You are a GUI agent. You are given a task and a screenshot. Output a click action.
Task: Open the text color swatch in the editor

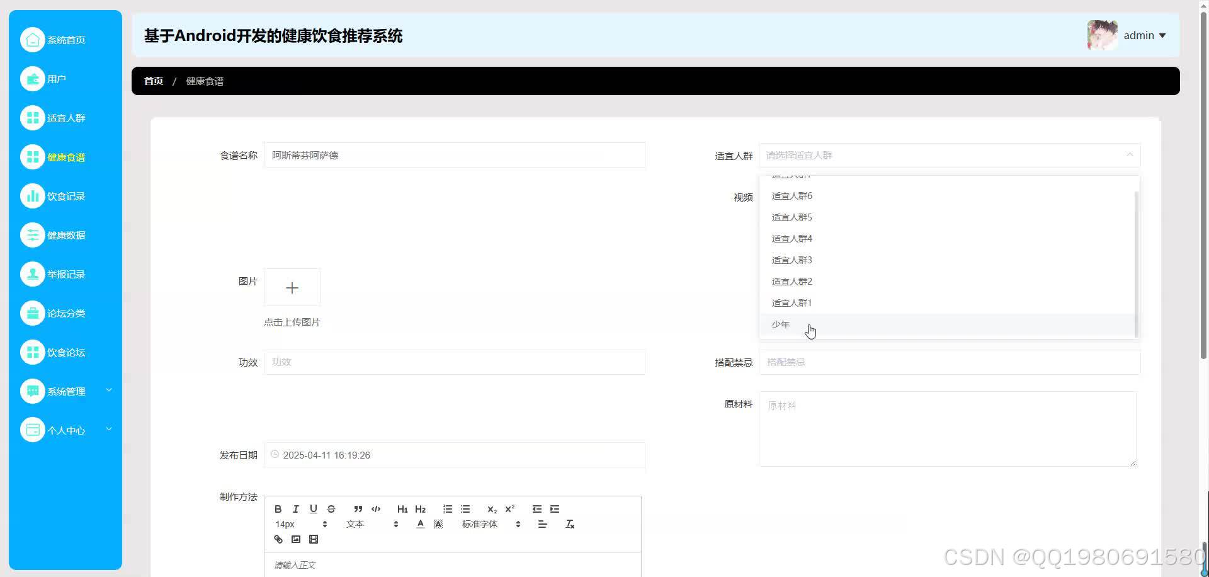[x=420, y=523]
